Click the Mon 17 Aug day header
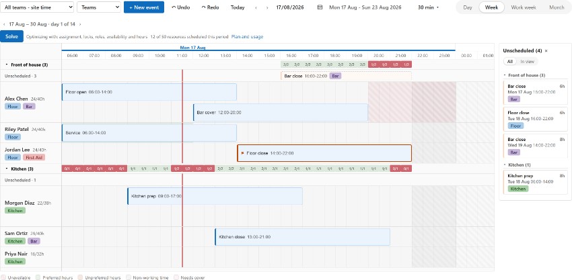572x280 pixels. pos(192,47)
